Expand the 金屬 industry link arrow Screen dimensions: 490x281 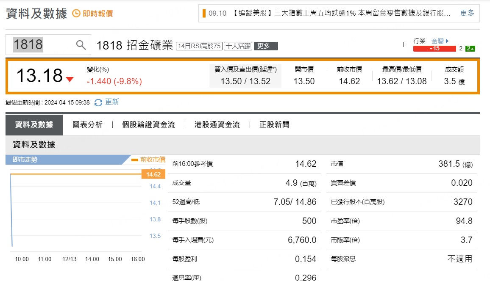(x=447, y=41)
